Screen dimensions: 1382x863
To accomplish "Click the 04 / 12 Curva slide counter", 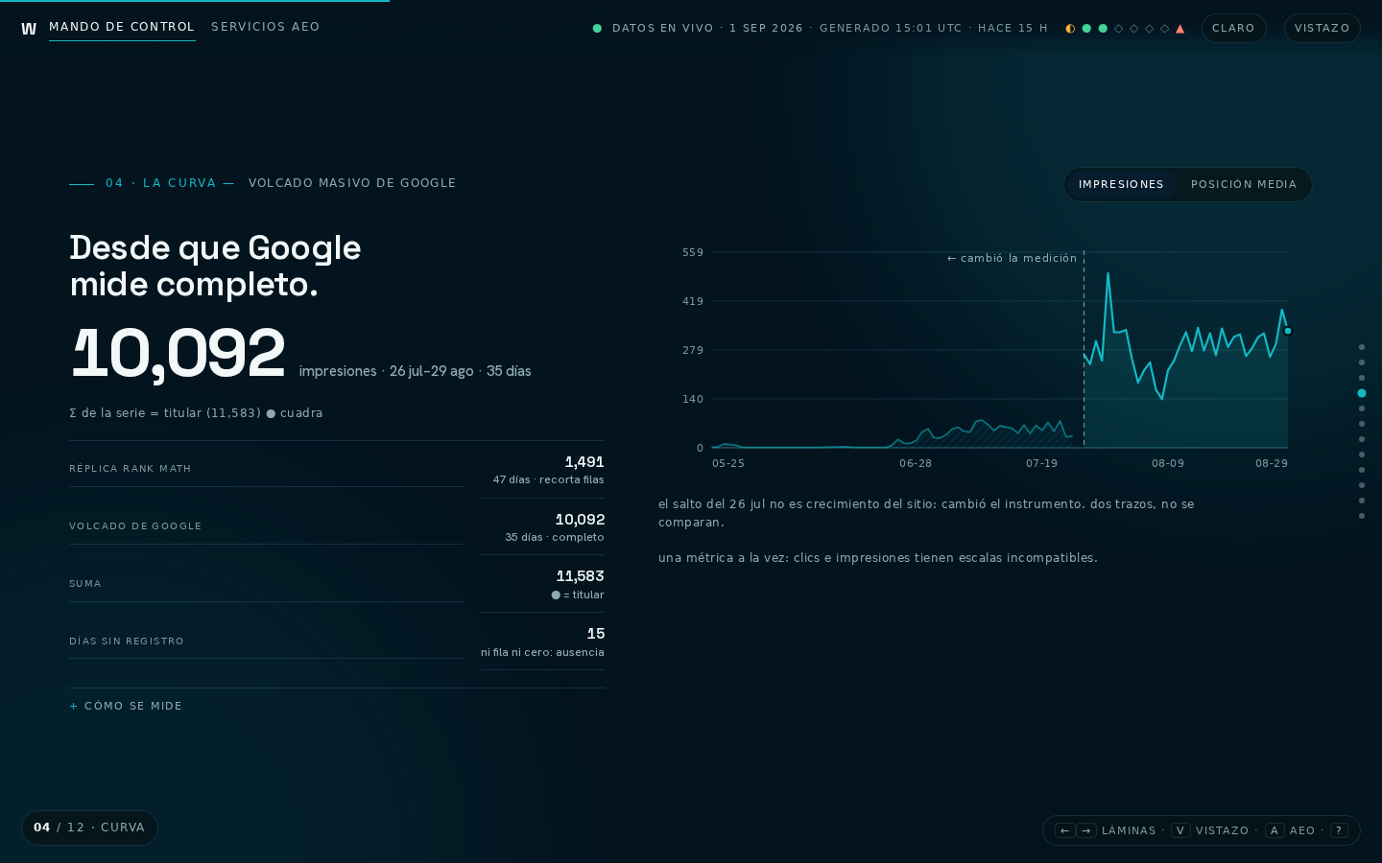I will (x=89, y=828).
